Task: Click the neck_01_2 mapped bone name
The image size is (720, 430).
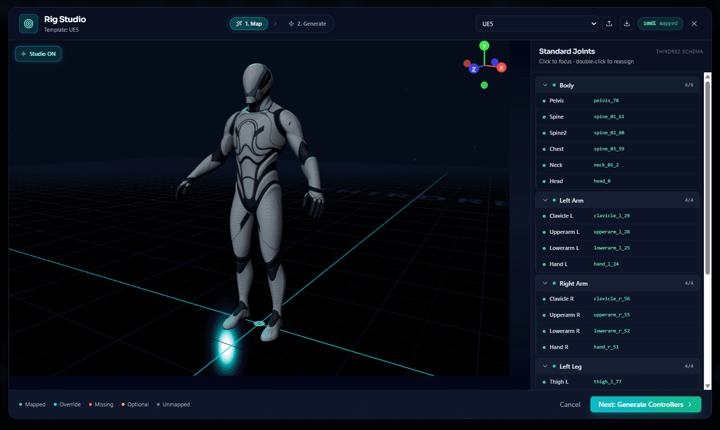Action: pos(606,165)
